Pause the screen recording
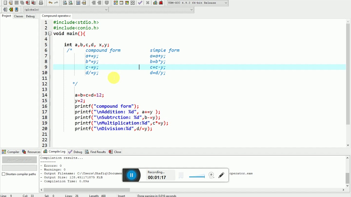Image resolution: width=351 pixels, height=197 pixels. point(132,175)
